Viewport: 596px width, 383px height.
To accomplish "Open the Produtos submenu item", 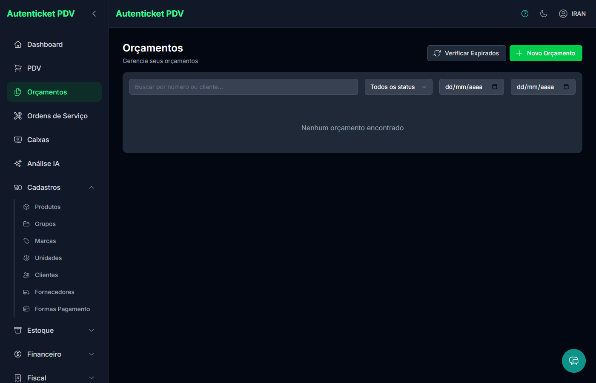I will (48, 207).
